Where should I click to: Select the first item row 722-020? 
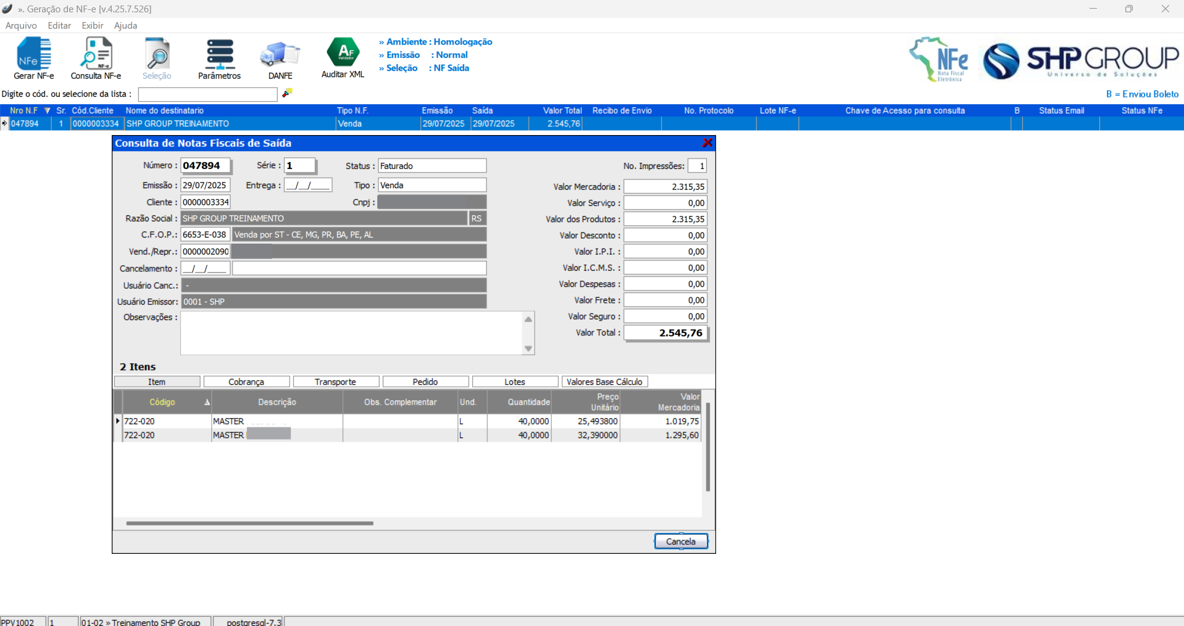click(x=140, y=421)
